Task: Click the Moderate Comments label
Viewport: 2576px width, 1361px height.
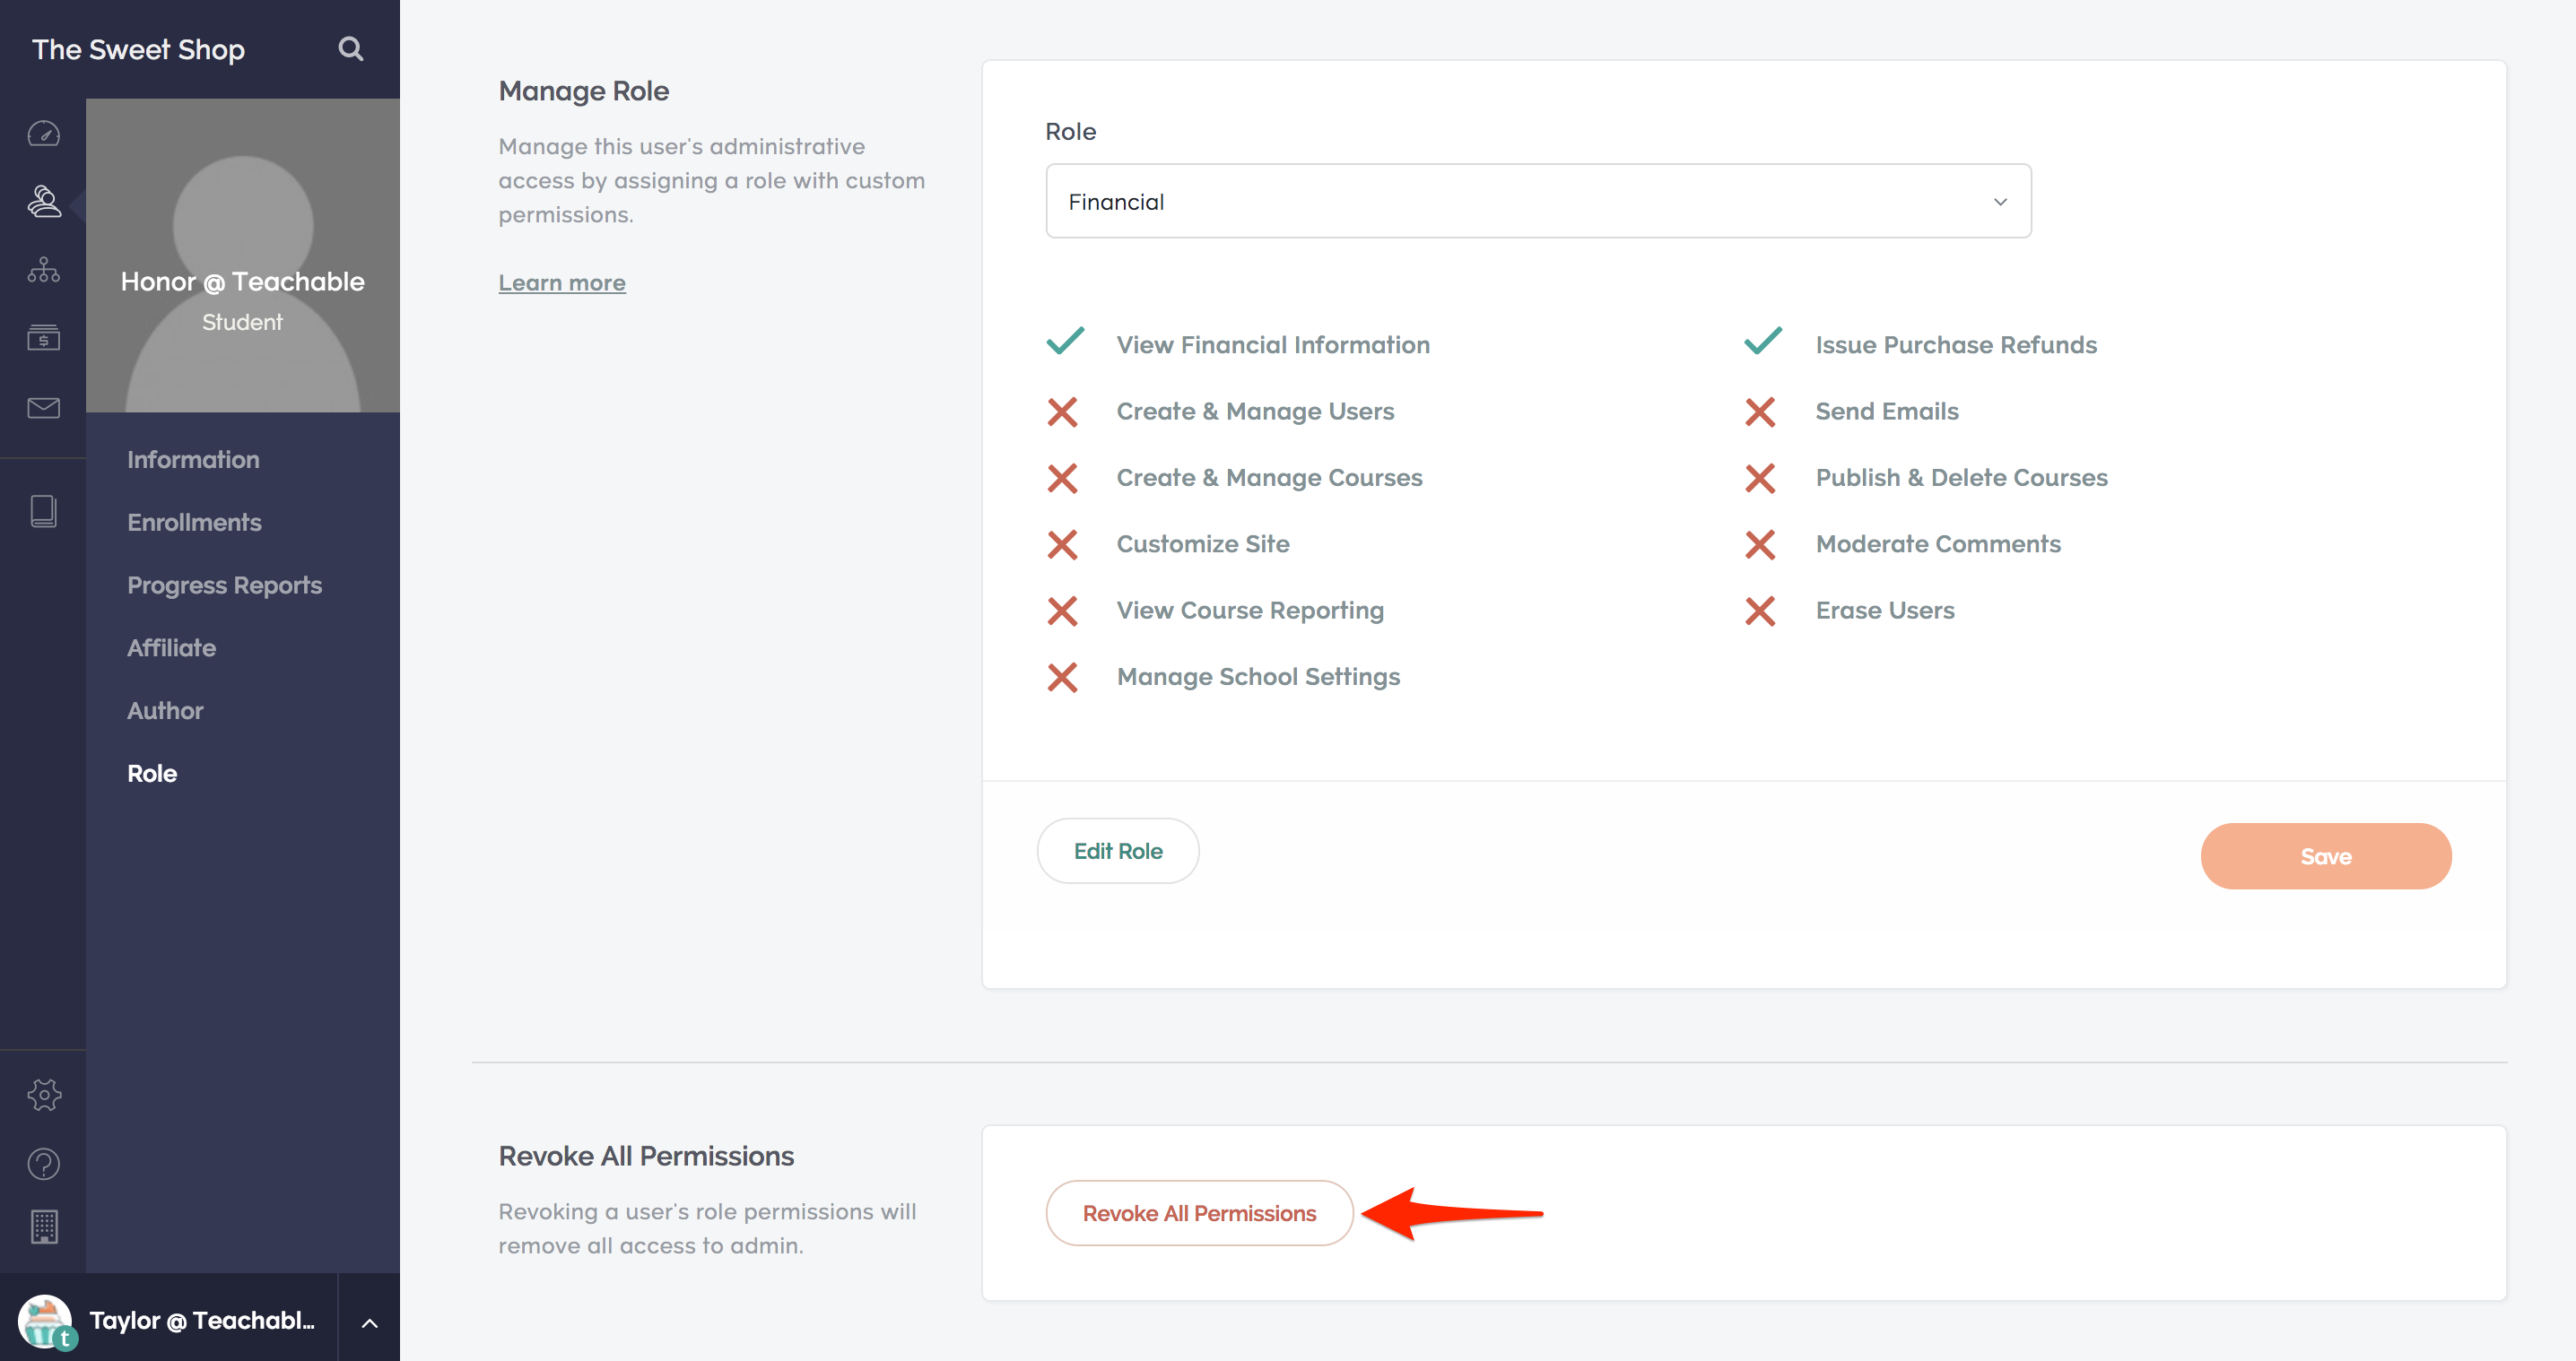Action: coord(1938,544)
